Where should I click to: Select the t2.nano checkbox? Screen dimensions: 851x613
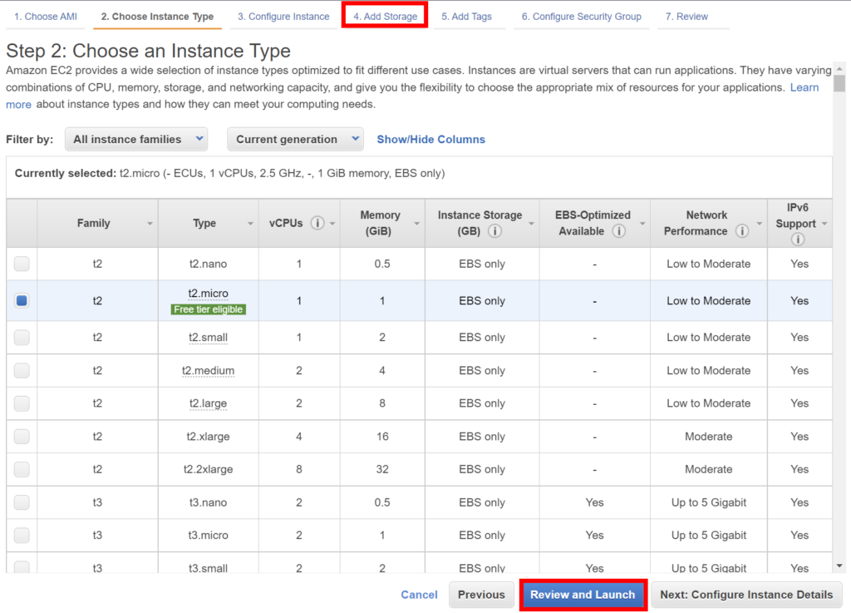point(22,264)
